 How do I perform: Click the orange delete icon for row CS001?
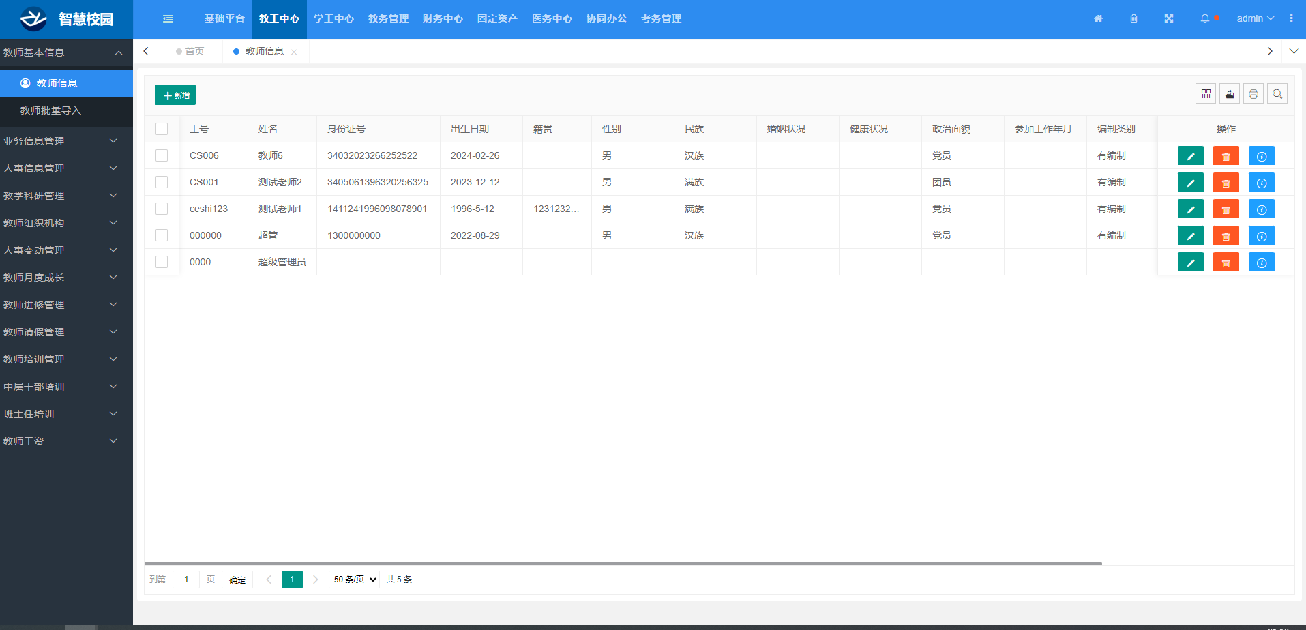click(x=1226, y=183)
